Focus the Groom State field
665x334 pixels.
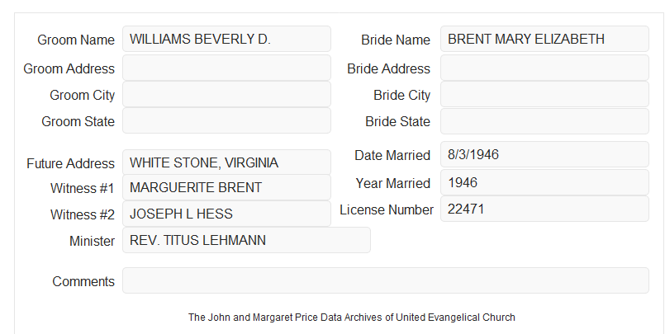[x=226, y=120]
